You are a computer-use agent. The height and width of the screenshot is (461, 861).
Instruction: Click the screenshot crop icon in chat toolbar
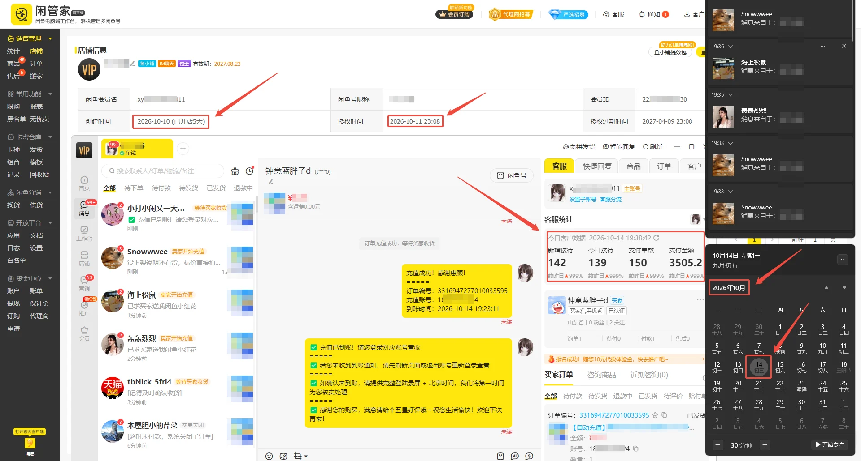coord(298,456)
